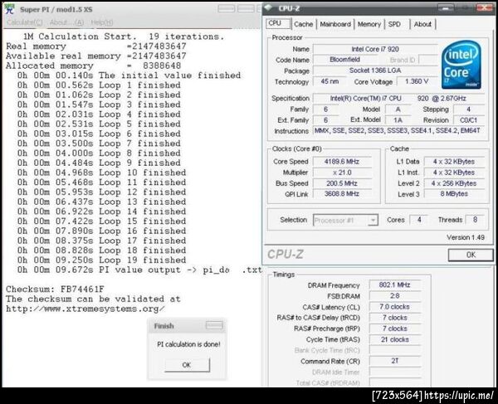The image size is (498, 404).
Task: Click the Instructions field listing MMX, SSE
Action: coord(399,131)
